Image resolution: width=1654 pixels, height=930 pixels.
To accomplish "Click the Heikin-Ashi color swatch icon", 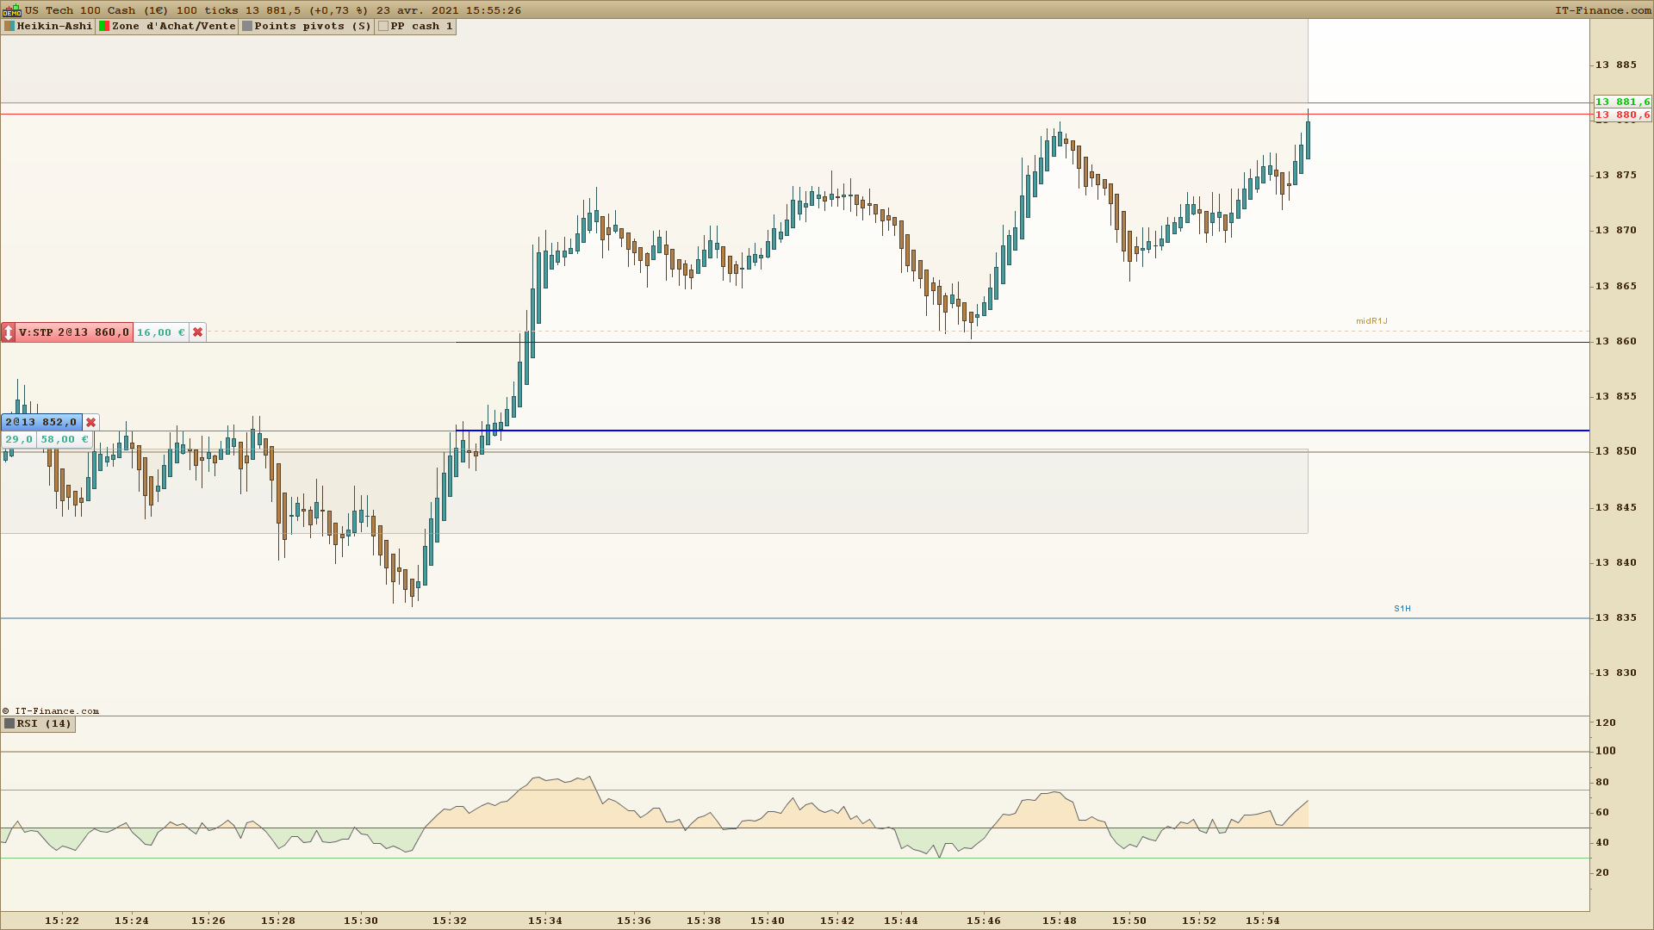I will pyautogui.click(x=9, y=27).
